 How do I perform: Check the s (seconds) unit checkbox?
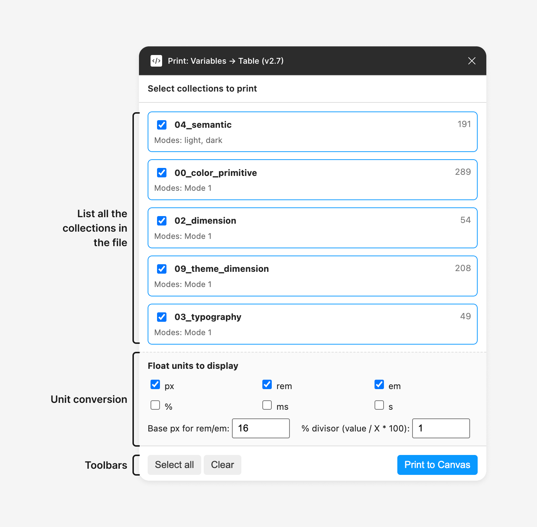[x=379, y=405]
